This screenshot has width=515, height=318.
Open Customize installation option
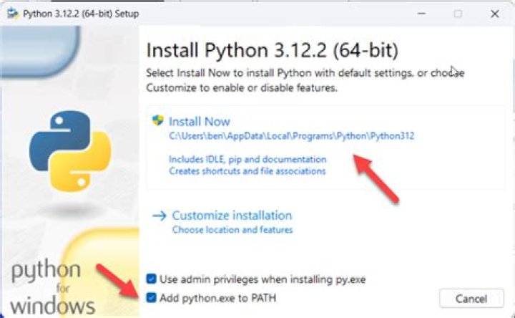point(232,216)
